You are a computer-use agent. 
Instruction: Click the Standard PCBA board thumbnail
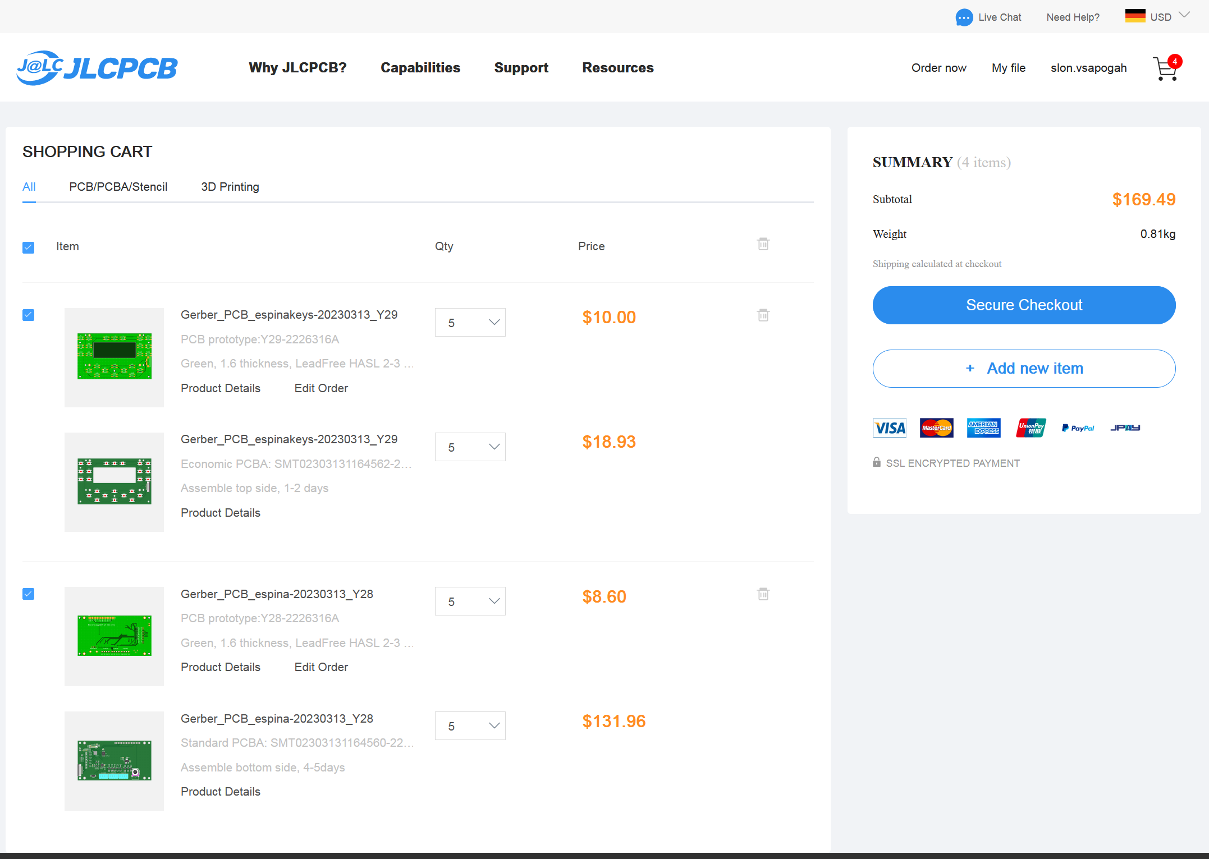114,761
